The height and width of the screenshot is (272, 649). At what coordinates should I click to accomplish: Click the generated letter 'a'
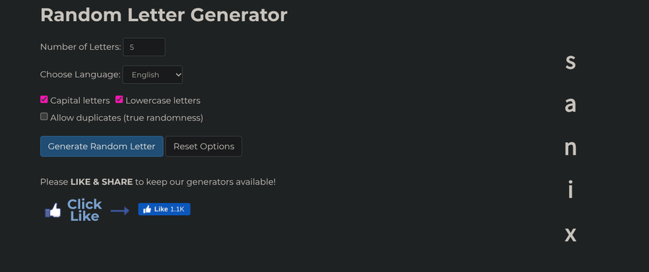[570, 105]
